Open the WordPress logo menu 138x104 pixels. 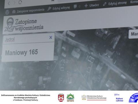coord(7,12)
